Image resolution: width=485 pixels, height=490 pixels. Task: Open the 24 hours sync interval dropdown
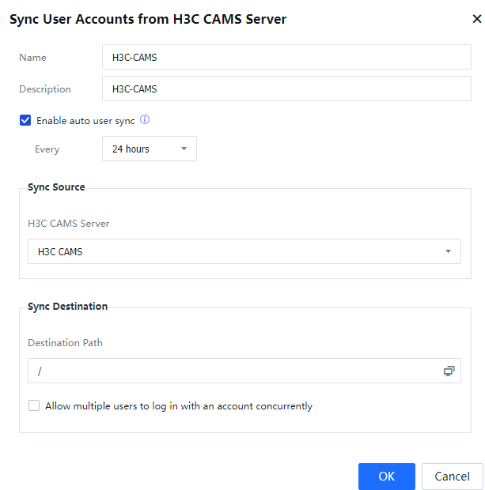pos(149,149)
